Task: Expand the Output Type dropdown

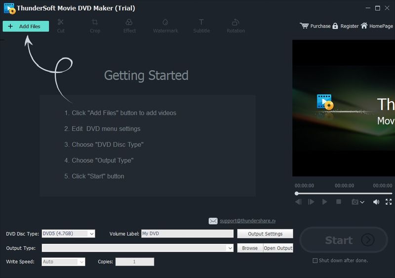Action: click(x=138, y=248)
